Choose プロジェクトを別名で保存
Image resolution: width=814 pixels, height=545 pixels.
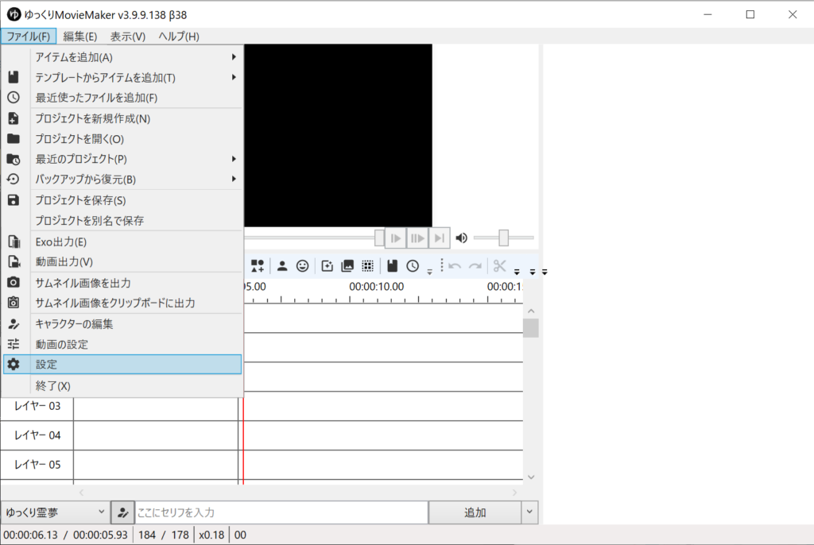click(x=122, y=221)
